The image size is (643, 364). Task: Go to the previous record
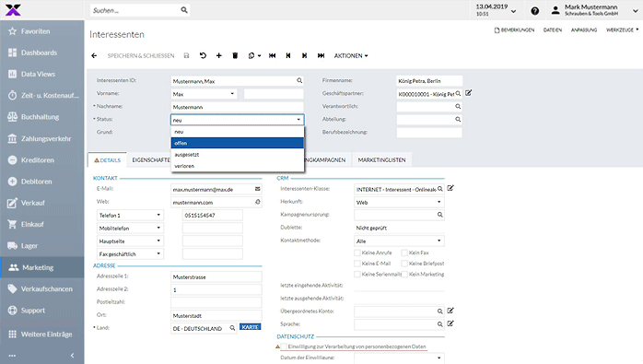click(x=288, y=55)
